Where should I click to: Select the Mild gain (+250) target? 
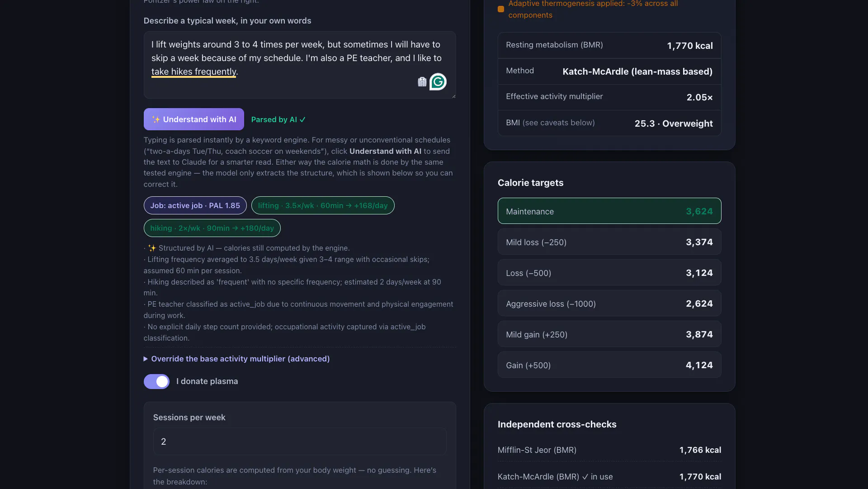tap(609, 334)
